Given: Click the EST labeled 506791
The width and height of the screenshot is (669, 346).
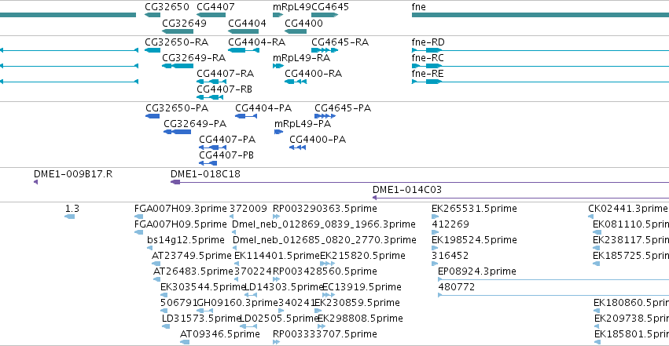Looking at the screenshot, I should pyautogui.click(x=164, y=311).
